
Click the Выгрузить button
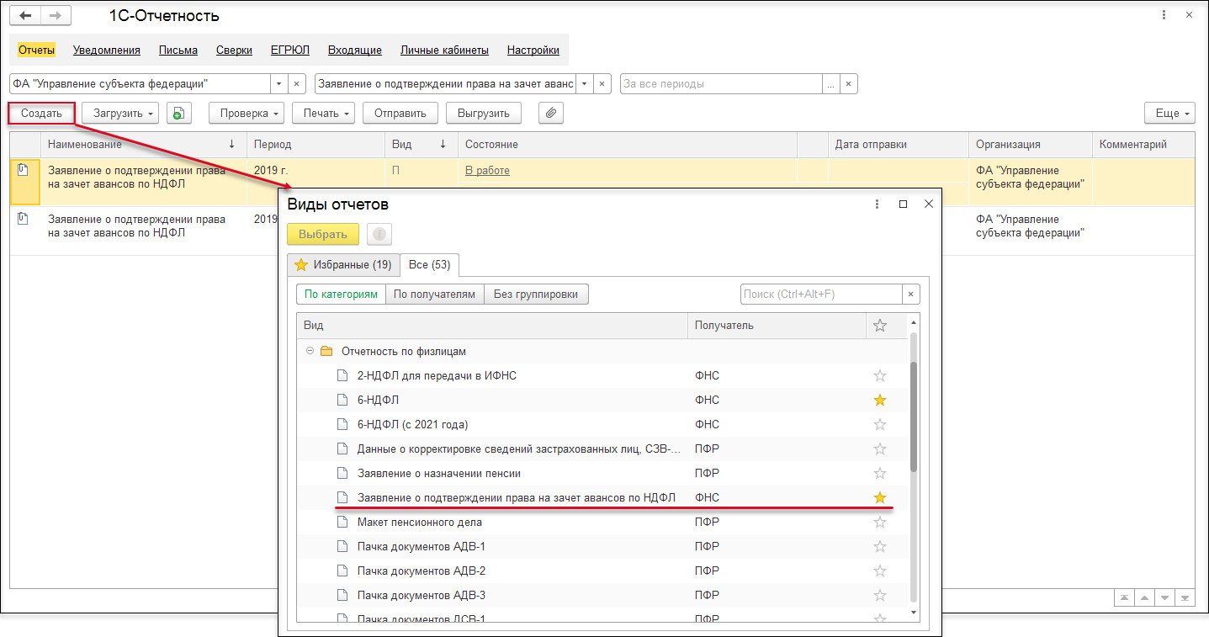484,113
